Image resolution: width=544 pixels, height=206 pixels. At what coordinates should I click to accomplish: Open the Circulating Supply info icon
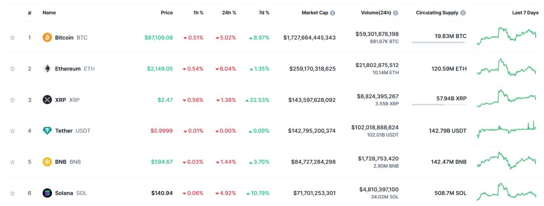[x=463, y=13]
